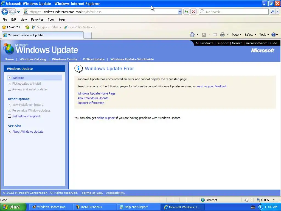Select Personalize Windows Update
The width and height of the screenshot is (281, 211).
(x=31, y=110)
